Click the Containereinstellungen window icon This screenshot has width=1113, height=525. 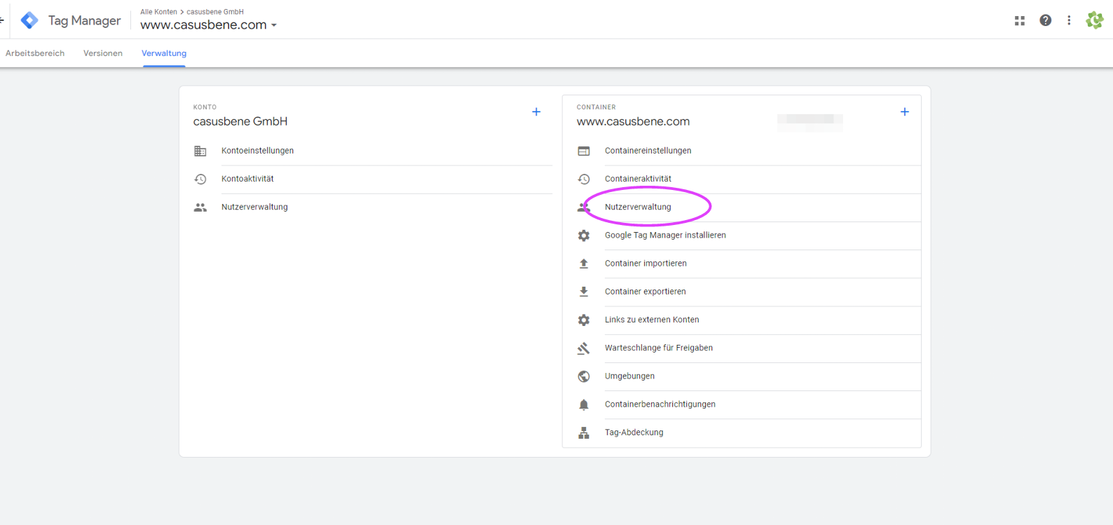pyautogui.click(x=584, y=151)
